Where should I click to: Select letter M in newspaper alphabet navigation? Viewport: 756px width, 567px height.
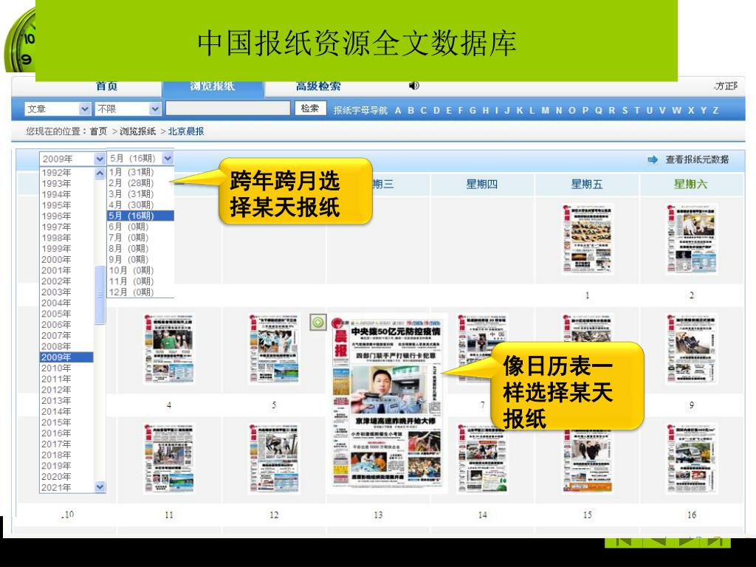pyautogui.click(x=545, y=111)
